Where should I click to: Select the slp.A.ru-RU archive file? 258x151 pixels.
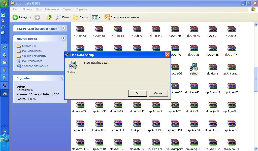click(x=175, y=124)
